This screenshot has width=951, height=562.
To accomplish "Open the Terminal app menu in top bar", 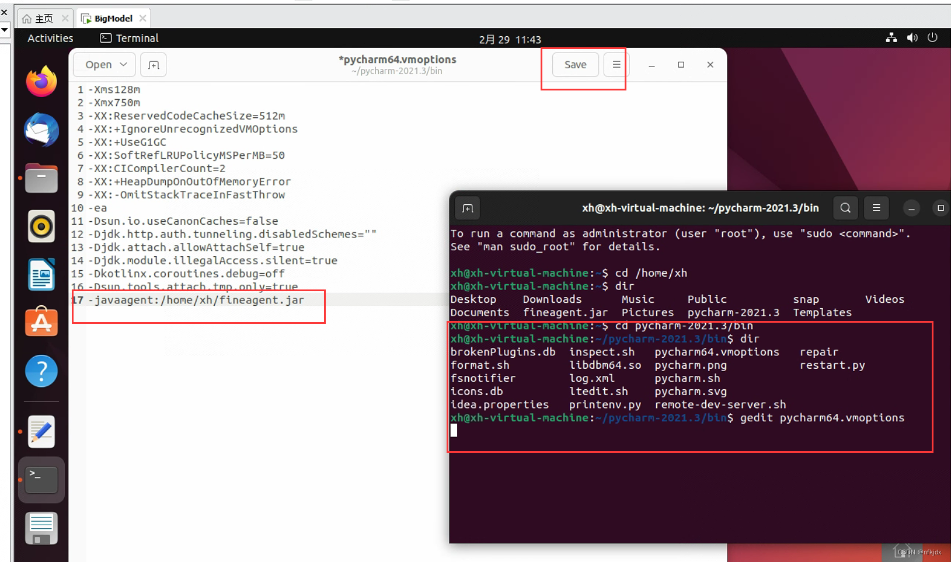I will click(129, 38).
